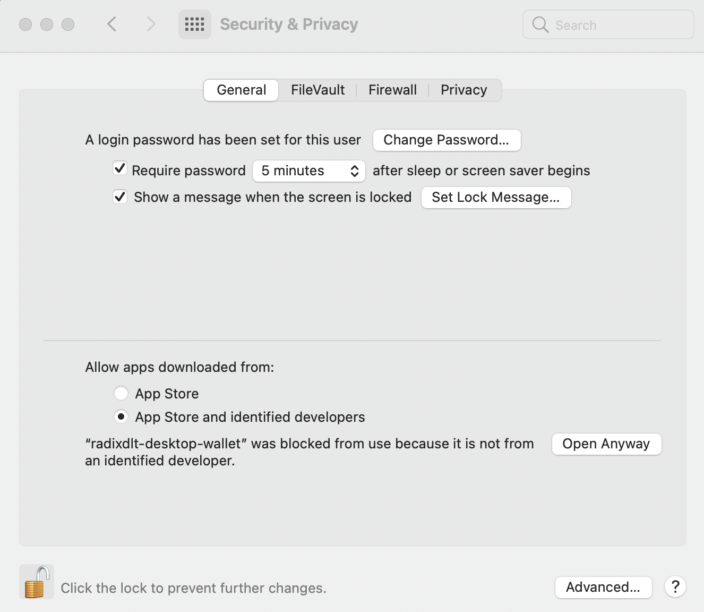Select the App Store radio button

click(x=121, y=394)
